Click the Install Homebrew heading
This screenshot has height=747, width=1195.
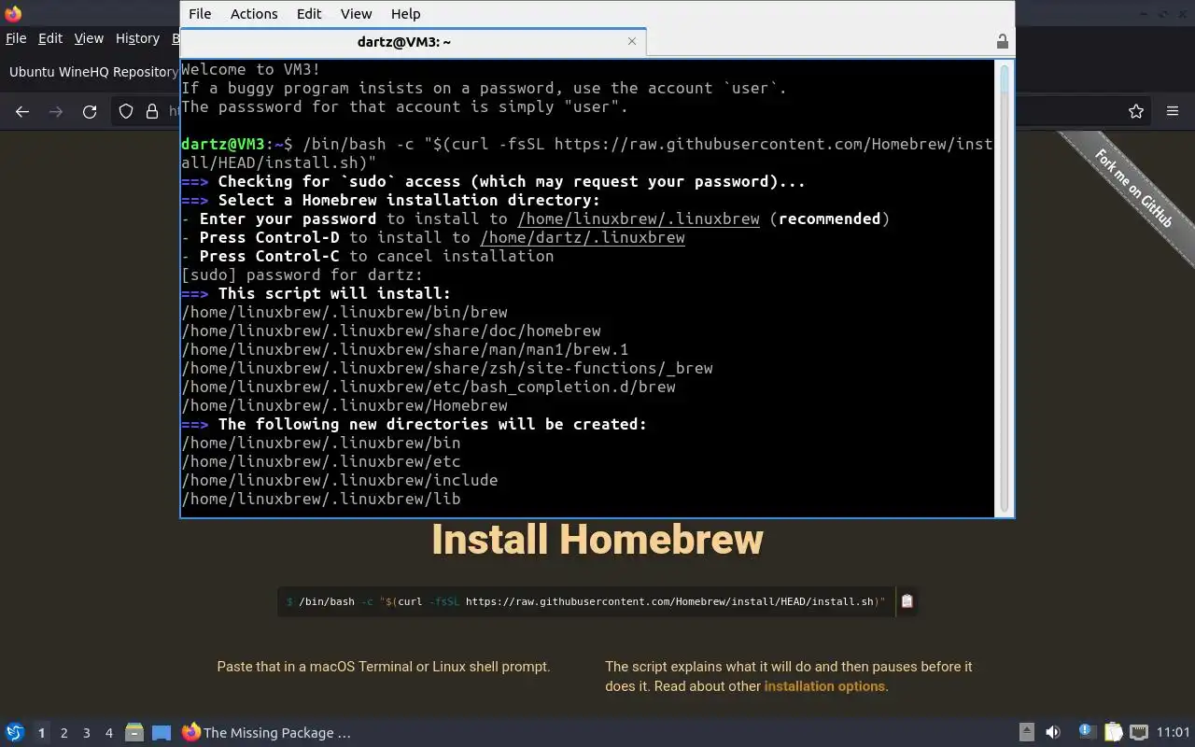coord(597,540)
